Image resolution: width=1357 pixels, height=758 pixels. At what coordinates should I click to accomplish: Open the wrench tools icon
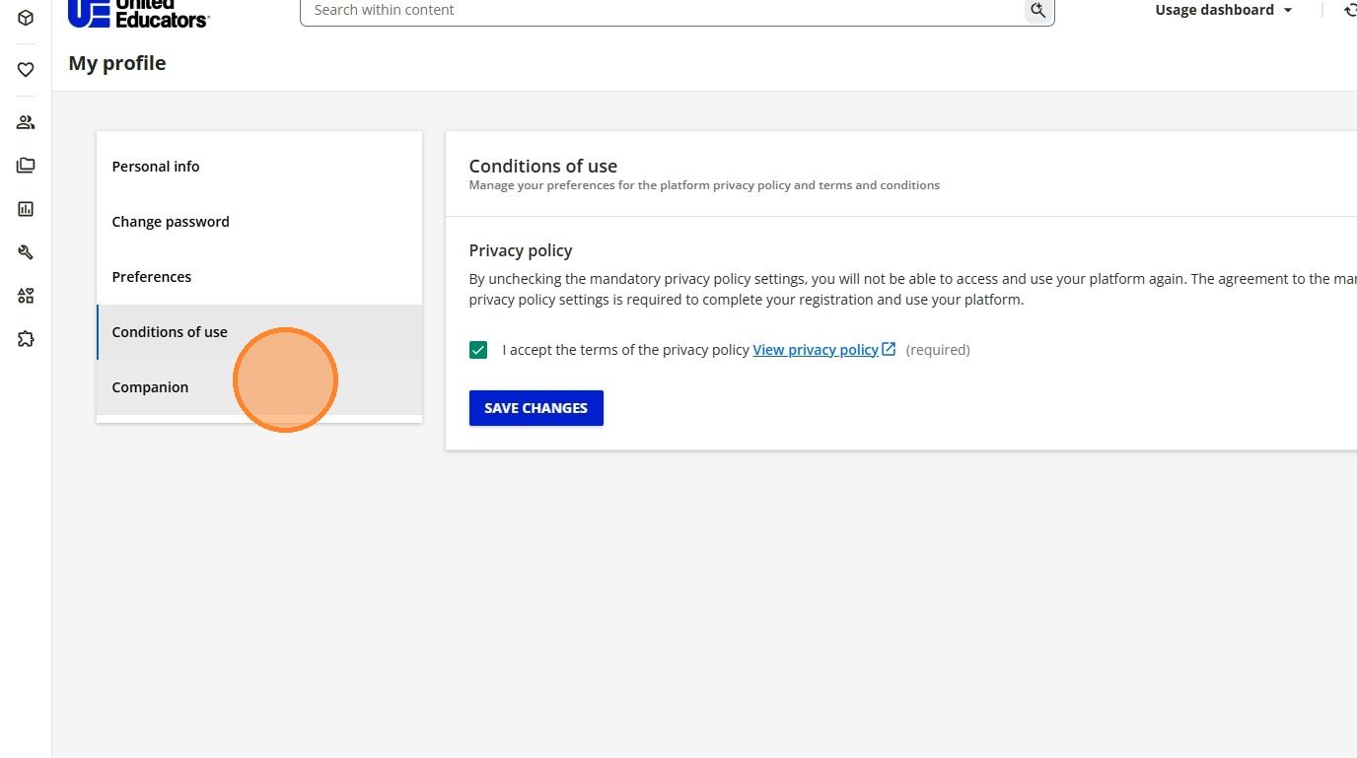(x=26, y=252)
